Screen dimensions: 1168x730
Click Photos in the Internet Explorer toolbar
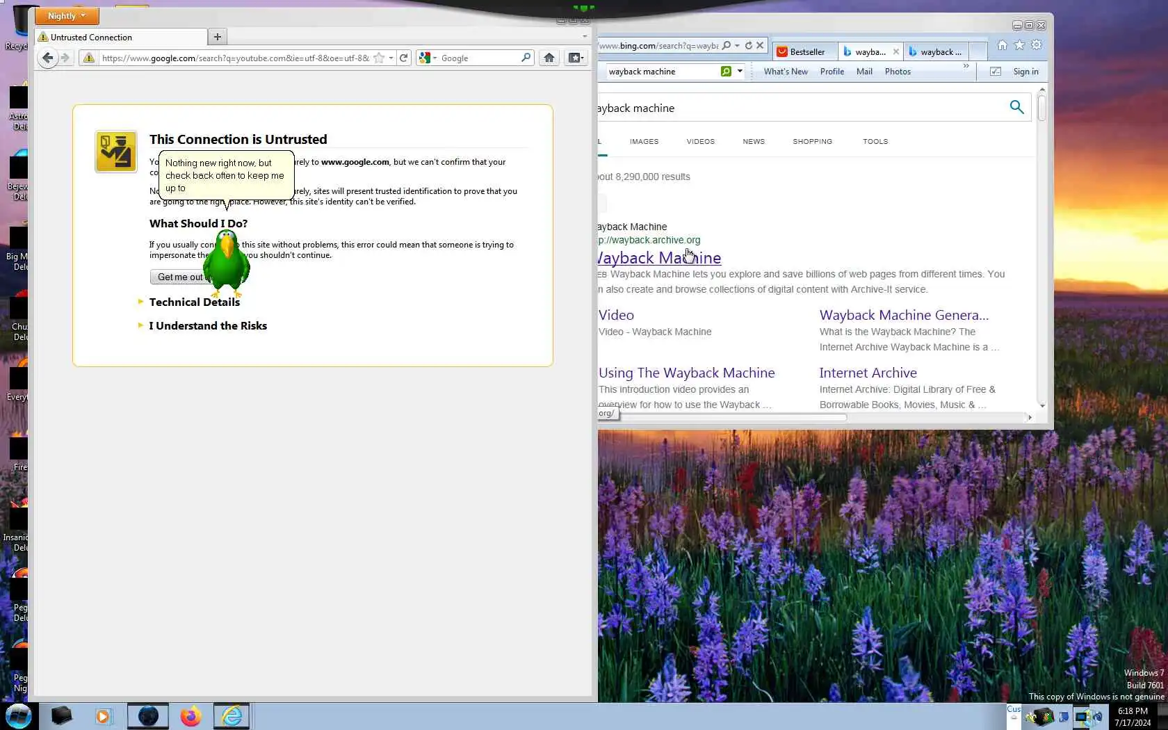(898, 72)
